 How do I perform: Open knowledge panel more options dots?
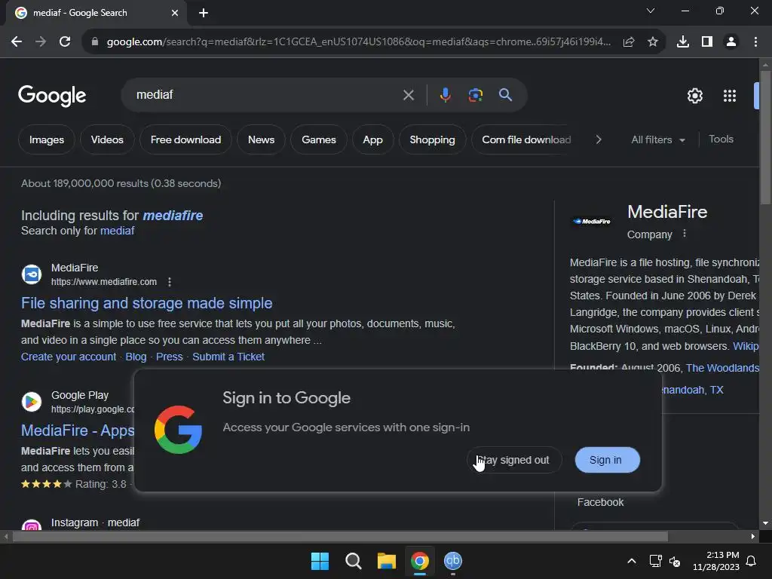(x=685, y=234)
